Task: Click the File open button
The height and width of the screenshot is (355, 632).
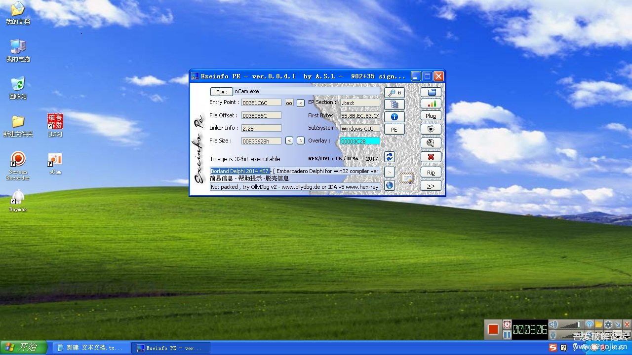Action: pos(221,92)
